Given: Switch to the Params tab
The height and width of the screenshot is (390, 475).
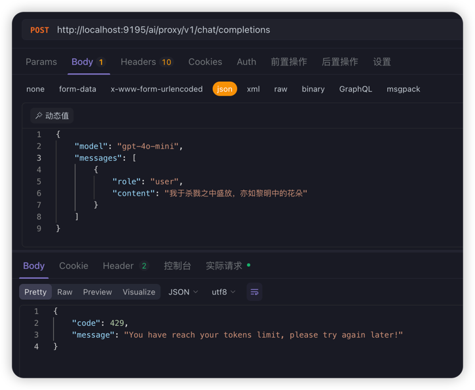Looking at the screenshot, I should point(41,62).
